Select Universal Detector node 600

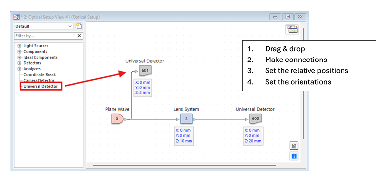tap(255, 119)
